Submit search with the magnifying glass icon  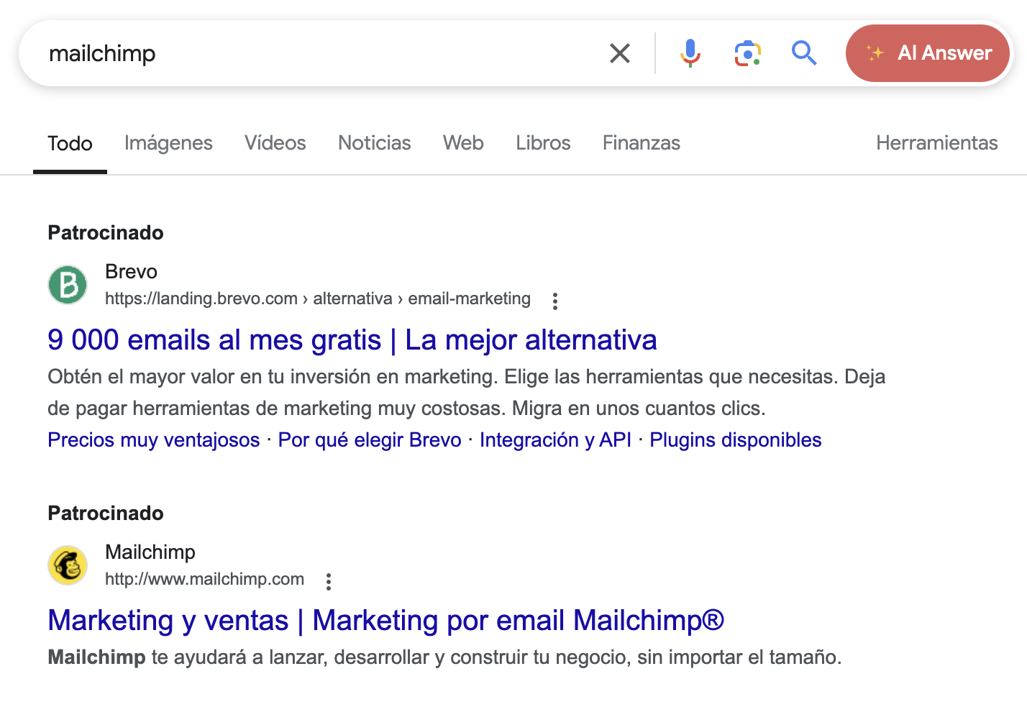coord(803,53)
